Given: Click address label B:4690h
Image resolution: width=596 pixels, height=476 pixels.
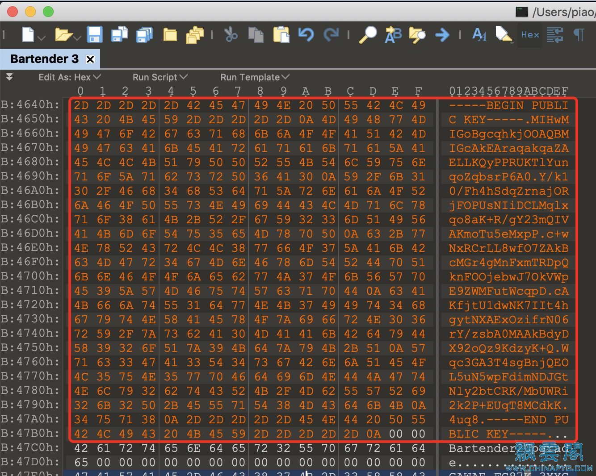Looking at the screenshot, I should click(30, 176).
